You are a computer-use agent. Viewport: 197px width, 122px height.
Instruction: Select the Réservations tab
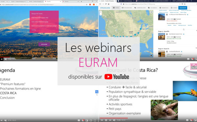coord(127,8)
